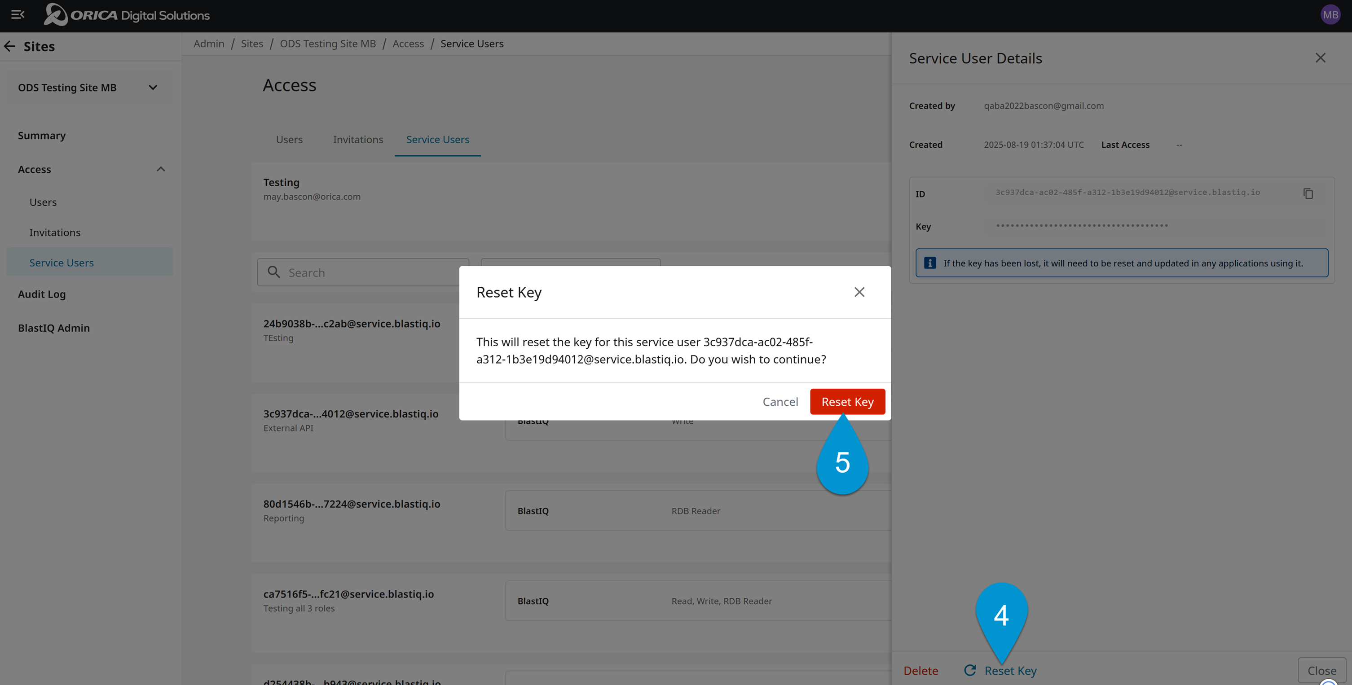
Task: Click the Search input field
Action: [362, 272]
